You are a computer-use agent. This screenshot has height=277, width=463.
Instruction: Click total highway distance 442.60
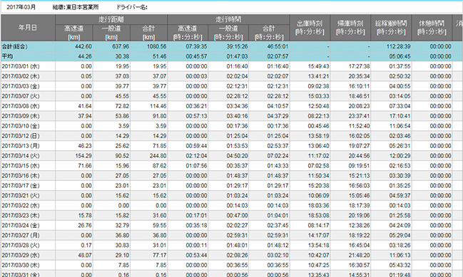[x=83, y=46]
